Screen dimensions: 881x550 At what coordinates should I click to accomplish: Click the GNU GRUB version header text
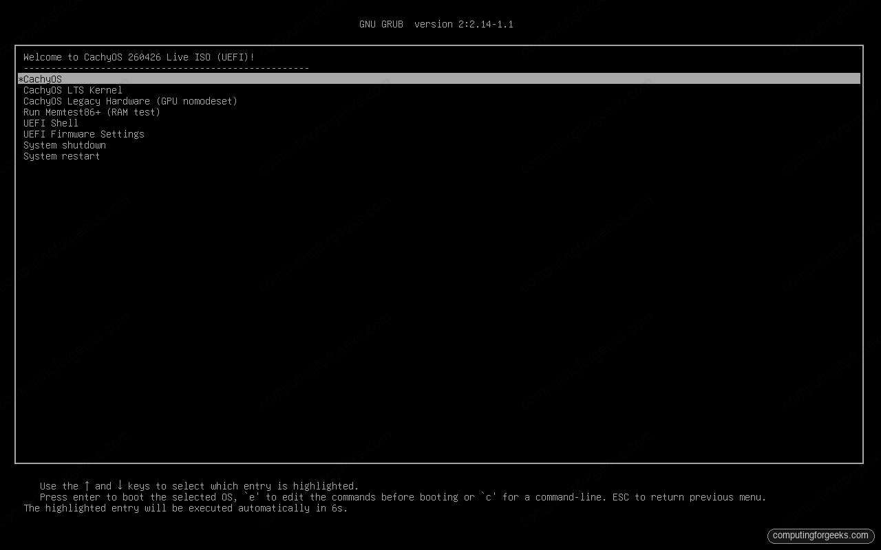click(436, 24)
